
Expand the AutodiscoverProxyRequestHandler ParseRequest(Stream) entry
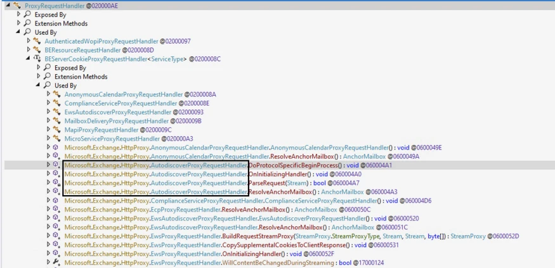[x=48, y=183]
